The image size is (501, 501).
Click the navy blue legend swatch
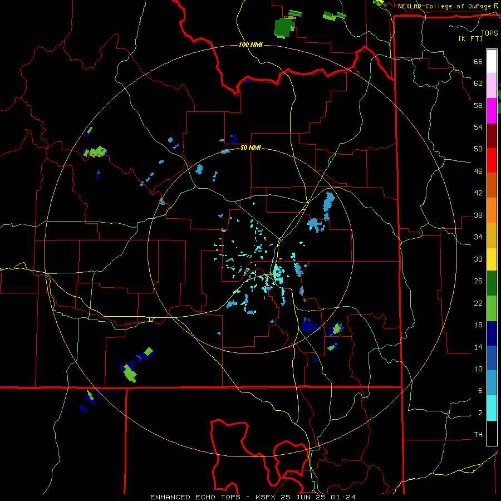pyautogui.click(x=492, y=333)
